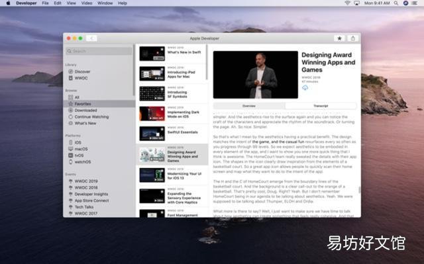Click the macOS platform icon
This screenshot has width=424, height=264.
tap(71, 149)
